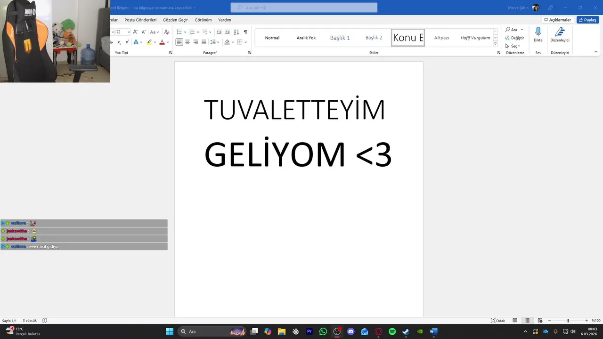603x339 pixels.
Task: Open the change case Aa dropdown
Action: coord(154,32)
